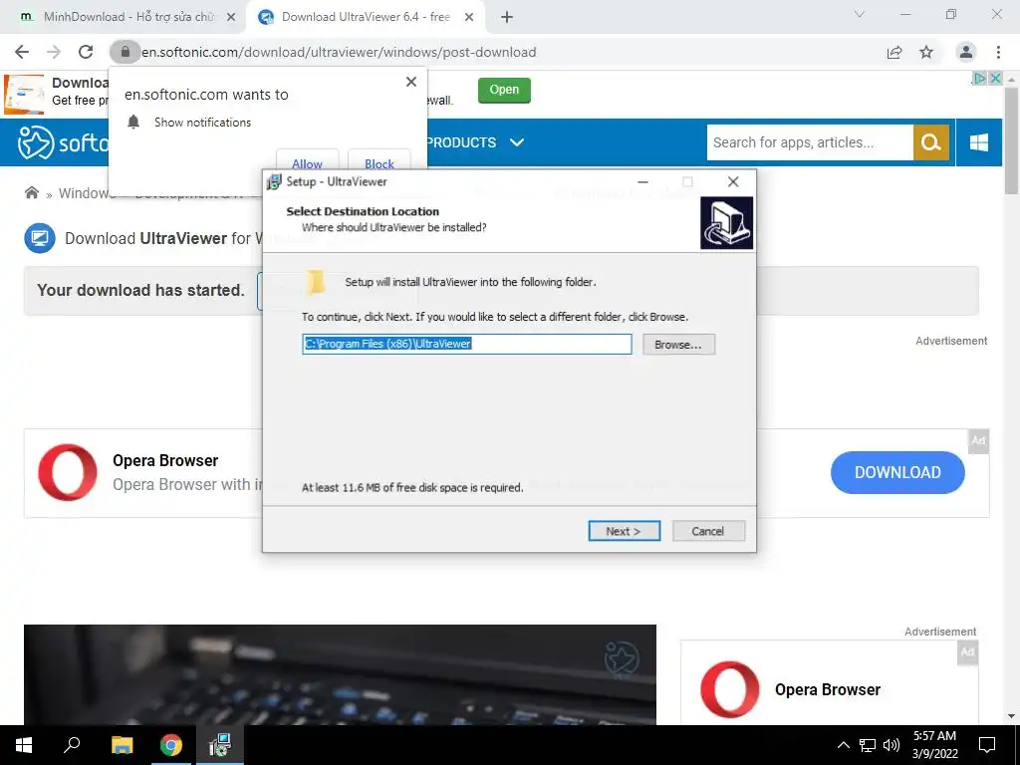Screen dimensions: 1020x765
Task: Allow softonic notifications
Action: click(x=307, y=162)
